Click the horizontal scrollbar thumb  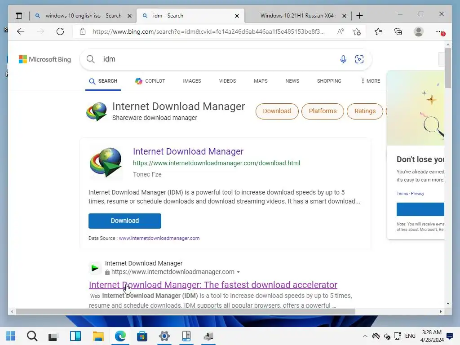pos(186,312)
